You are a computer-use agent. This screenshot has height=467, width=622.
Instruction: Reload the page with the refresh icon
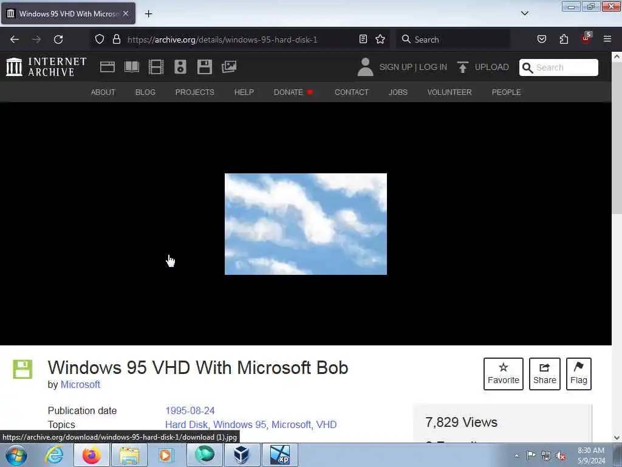(x=58, y=40)
